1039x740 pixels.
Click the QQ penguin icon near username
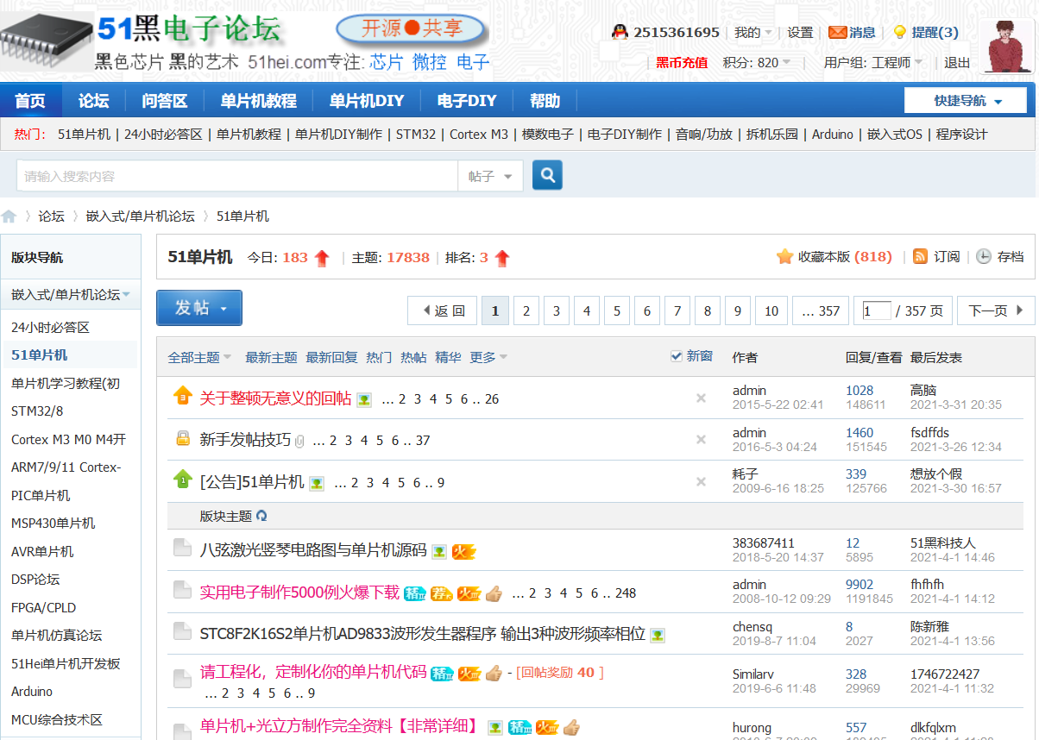tap(620, 32)
